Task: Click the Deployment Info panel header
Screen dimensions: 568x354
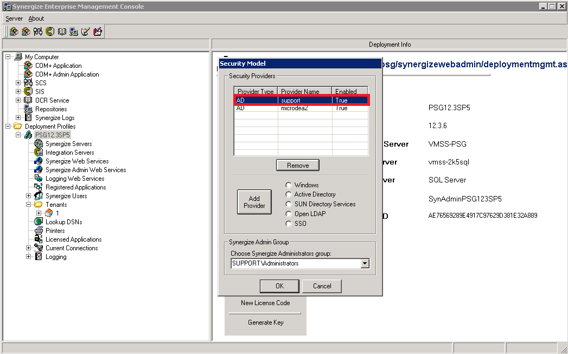Action: point(390,45)
